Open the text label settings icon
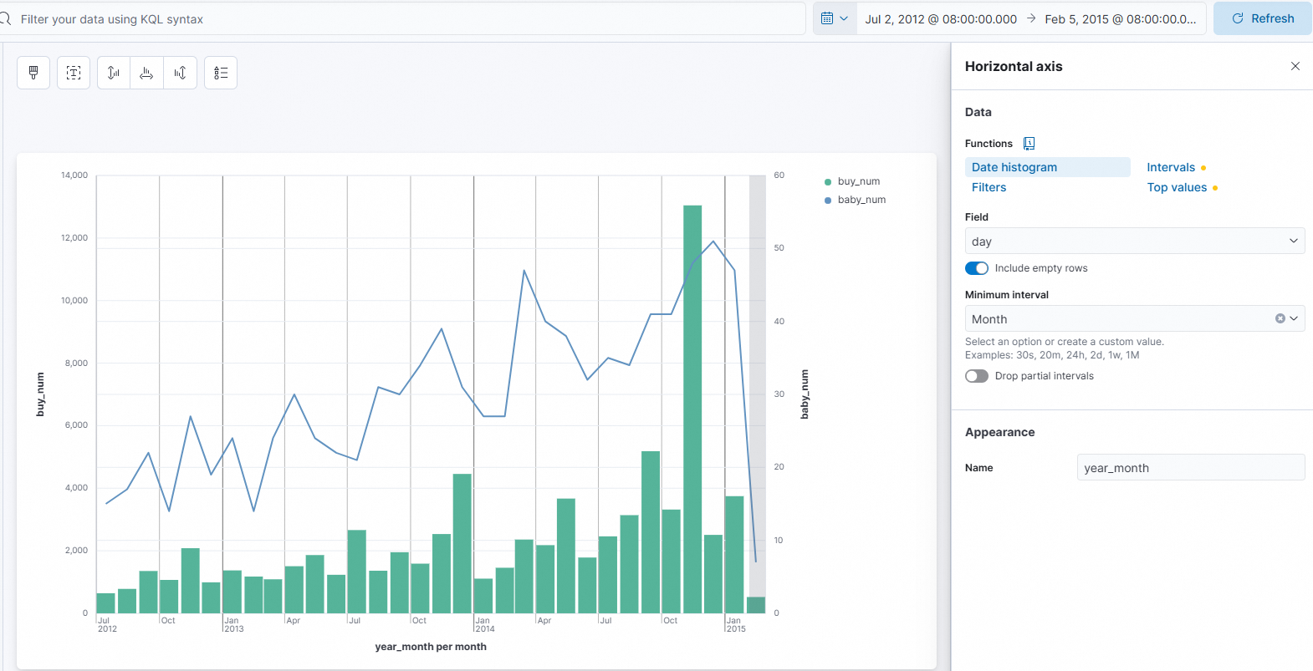This screenshot has width=1313, height=671. click(74, 73)
